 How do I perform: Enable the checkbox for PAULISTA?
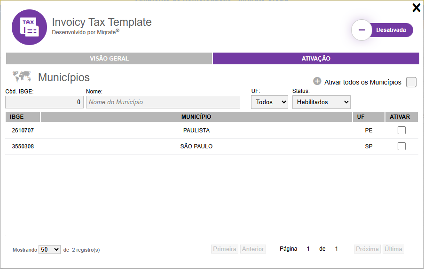401,131
